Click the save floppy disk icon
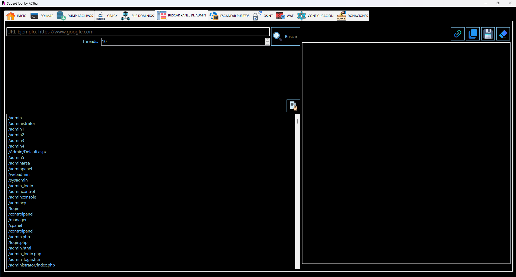This screenshot has width=516, height=277. (x=488, y=34)
